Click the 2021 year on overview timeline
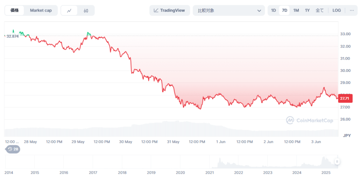361x183 pixels. tap(209, 173)
